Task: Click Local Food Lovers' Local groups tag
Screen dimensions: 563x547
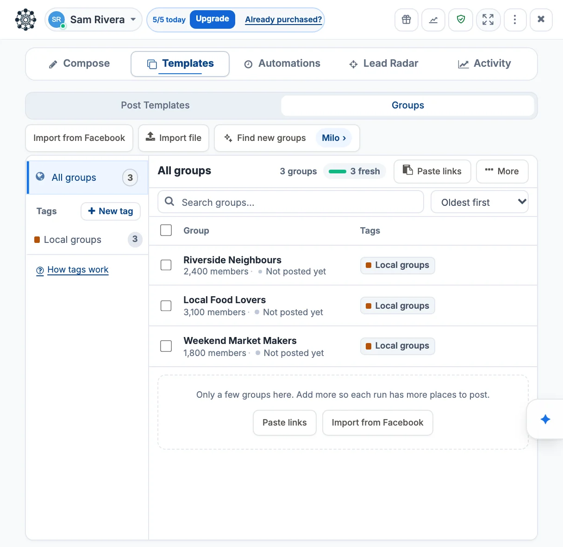Action: point(398,305)
